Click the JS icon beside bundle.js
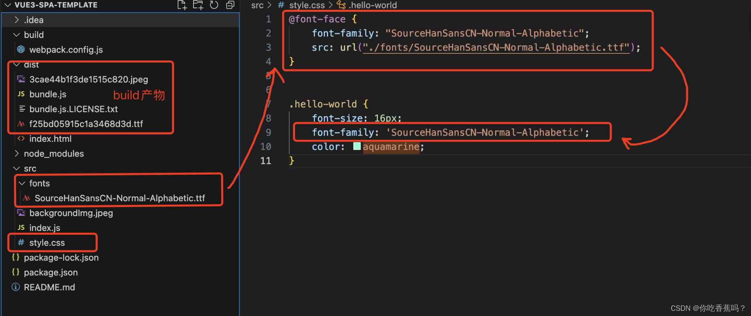Image resolution: width=751 pixels, height=316 pixels. tap(21, 94)
